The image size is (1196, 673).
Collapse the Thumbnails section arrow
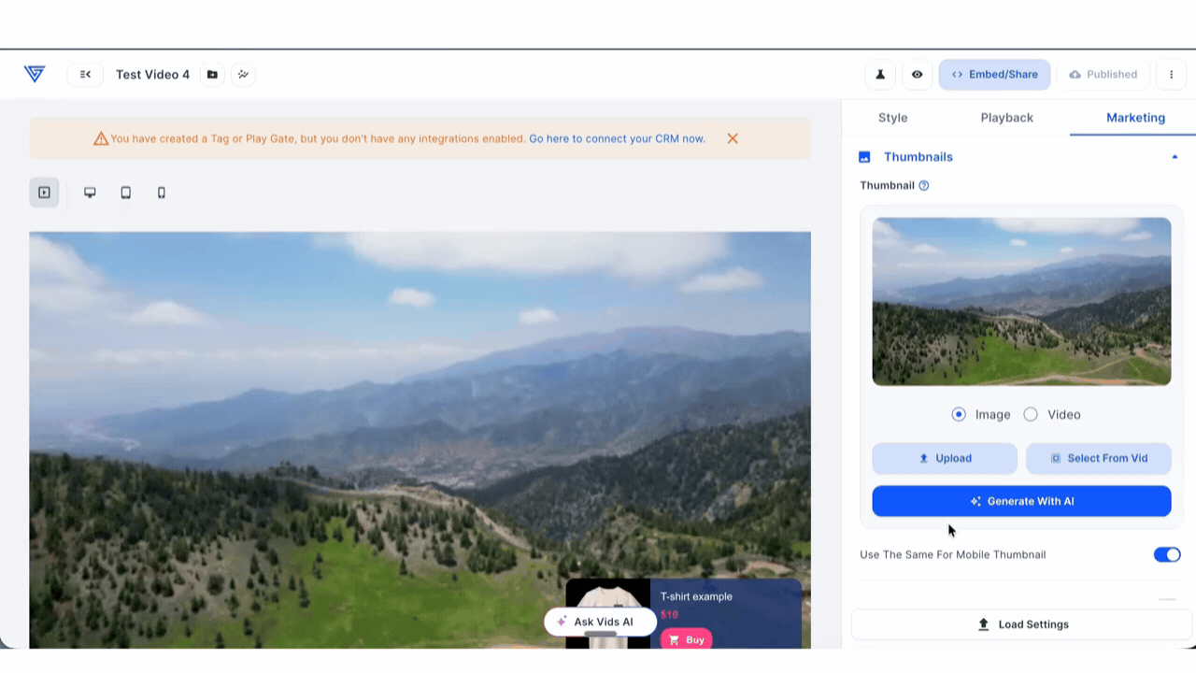tap(1175, 157)
